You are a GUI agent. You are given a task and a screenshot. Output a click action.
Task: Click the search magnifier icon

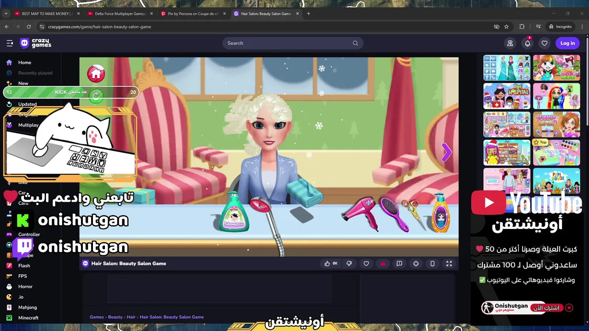click(x=355, y=43)
